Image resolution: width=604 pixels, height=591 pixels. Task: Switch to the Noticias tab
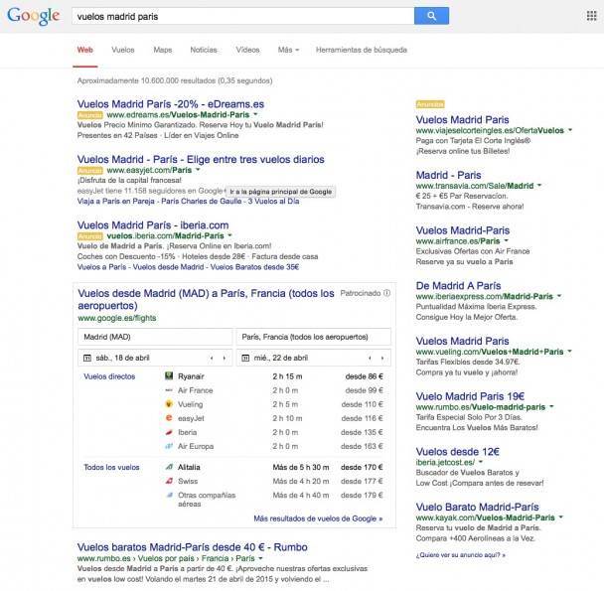tap(204, 50)
